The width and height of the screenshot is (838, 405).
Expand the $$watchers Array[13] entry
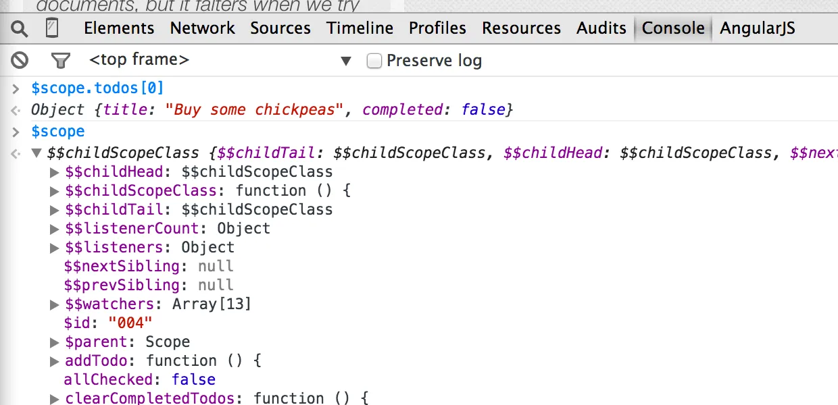tap(55, 304)
